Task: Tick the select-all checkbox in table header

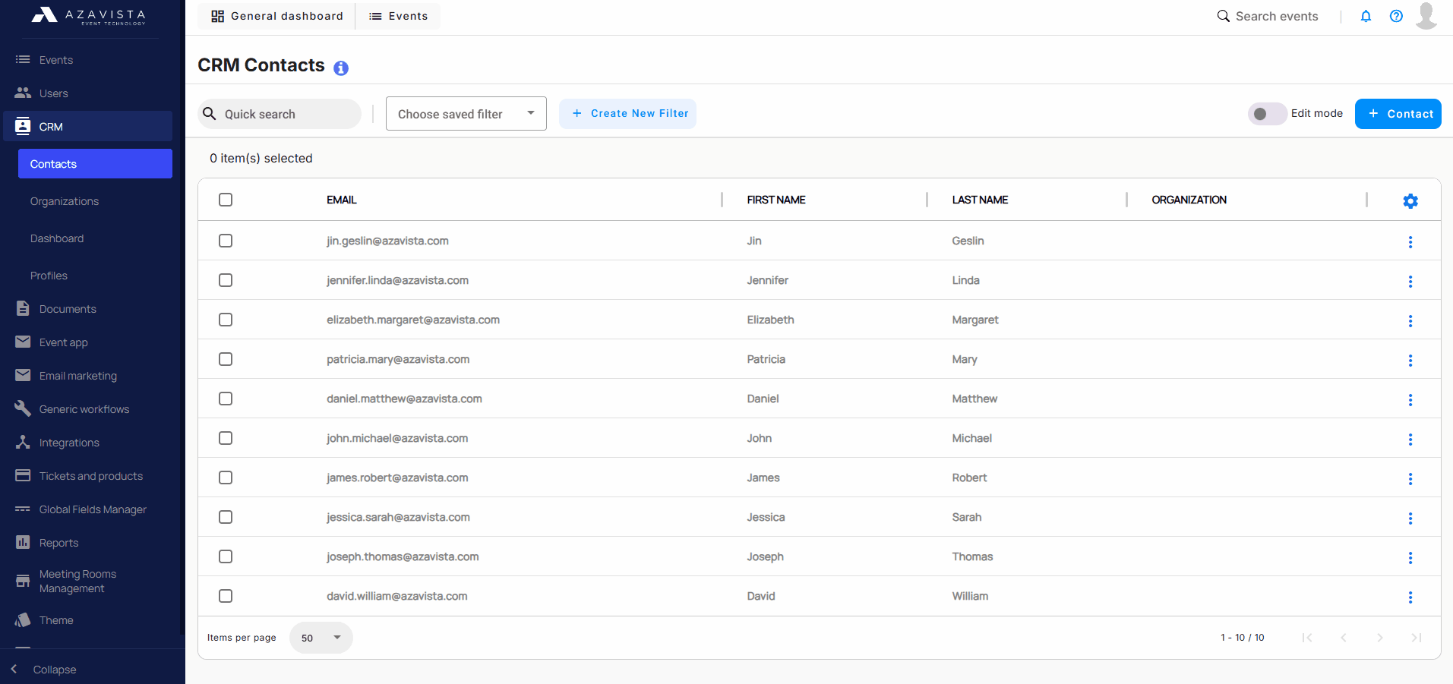Action: click(226, 200)
